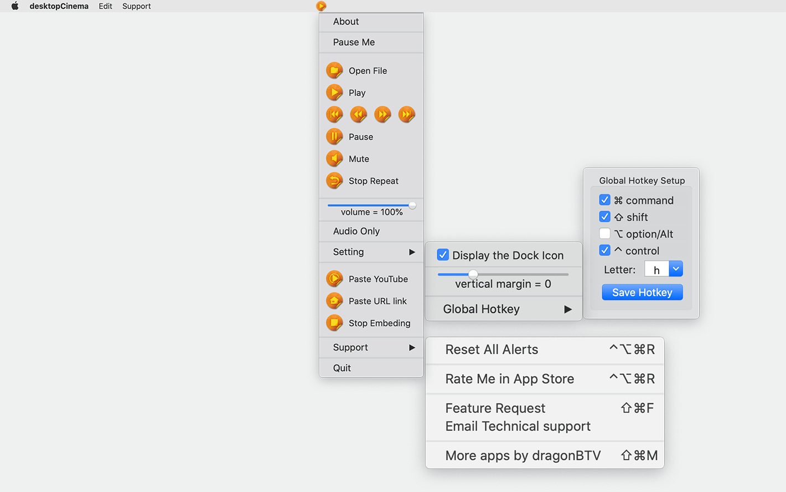
Task: Expand the Setting submenu arrow
Action: tap(412, 252)
